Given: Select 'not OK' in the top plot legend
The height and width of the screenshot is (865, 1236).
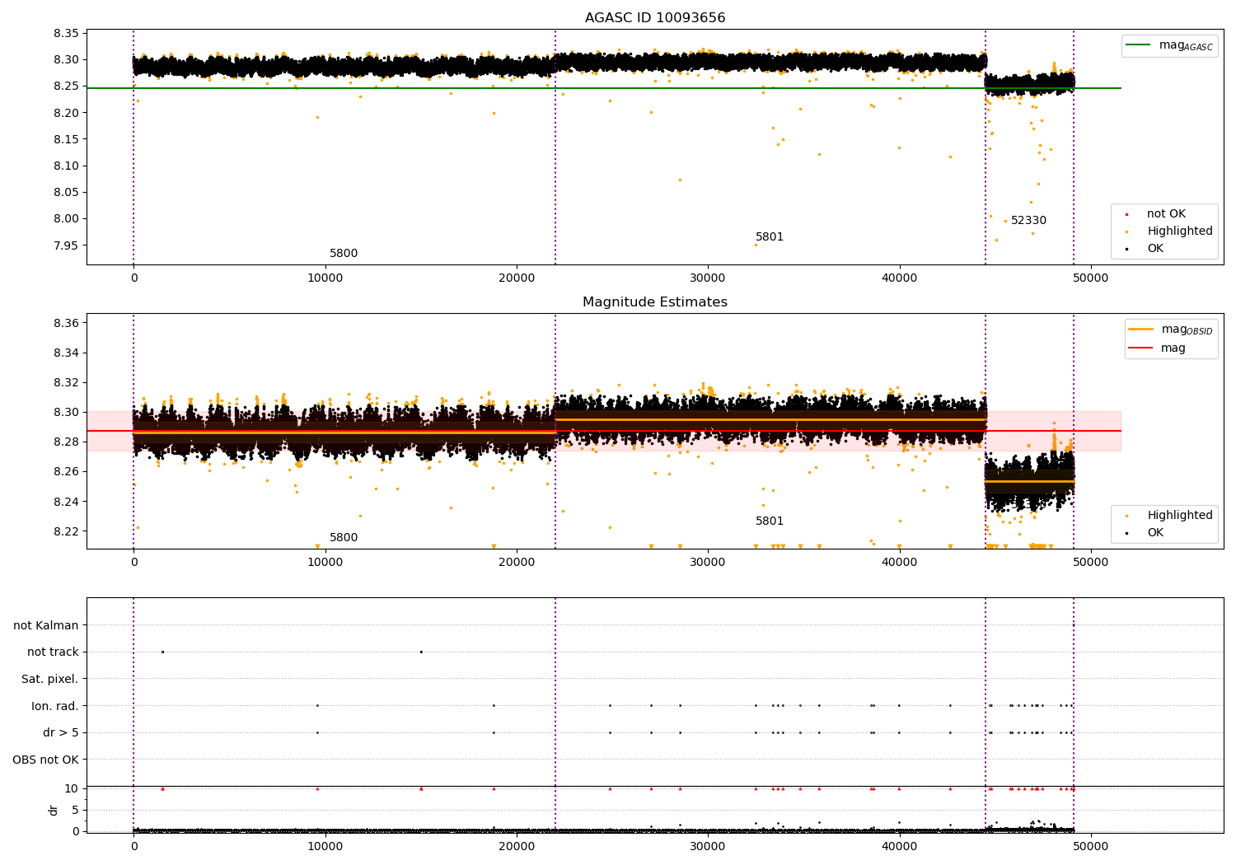Looking at the screenshot, I should [1166, 214].
